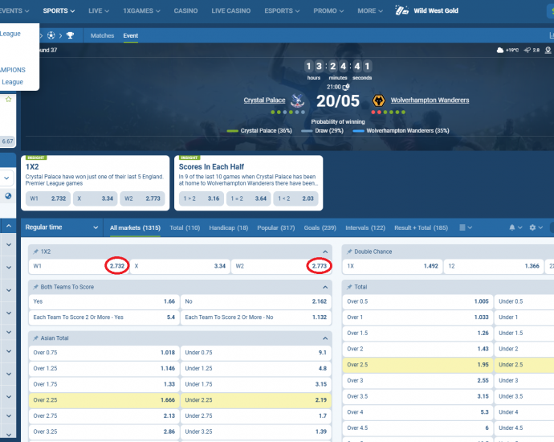The width and height of the screenshot is (554, 442).
Task: Bet W2 at 2.773 in 1X2 market
Action: tap(281, 266)
